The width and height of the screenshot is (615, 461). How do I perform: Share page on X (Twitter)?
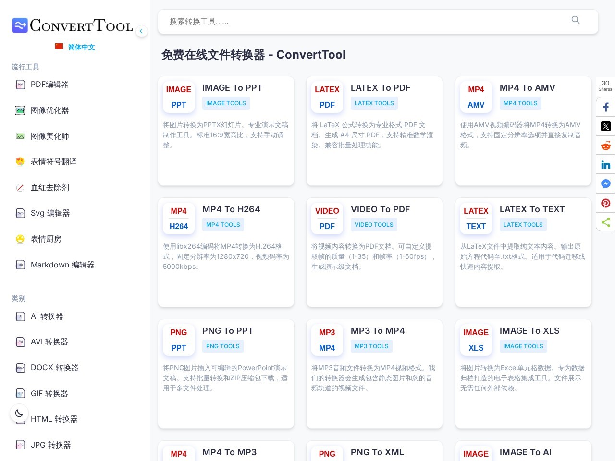[606, 126]
